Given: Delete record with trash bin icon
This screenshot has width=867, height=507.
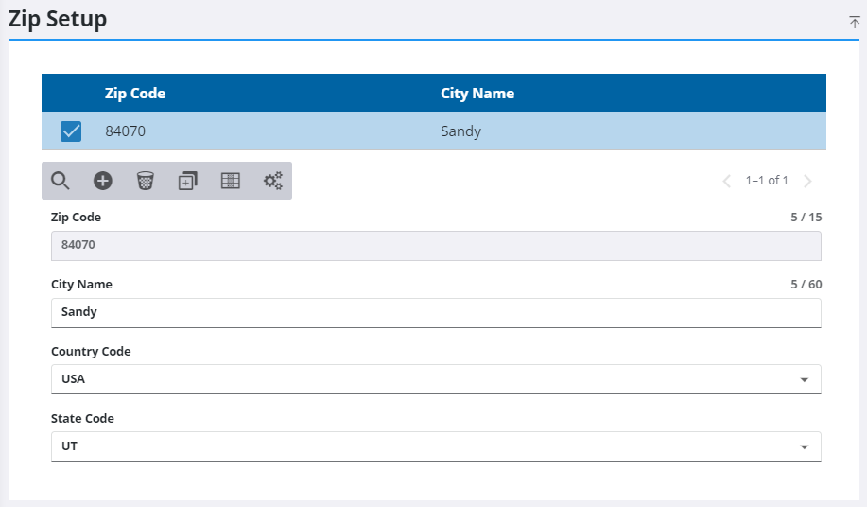Looking at the screenshot, I should click(146, 181).
